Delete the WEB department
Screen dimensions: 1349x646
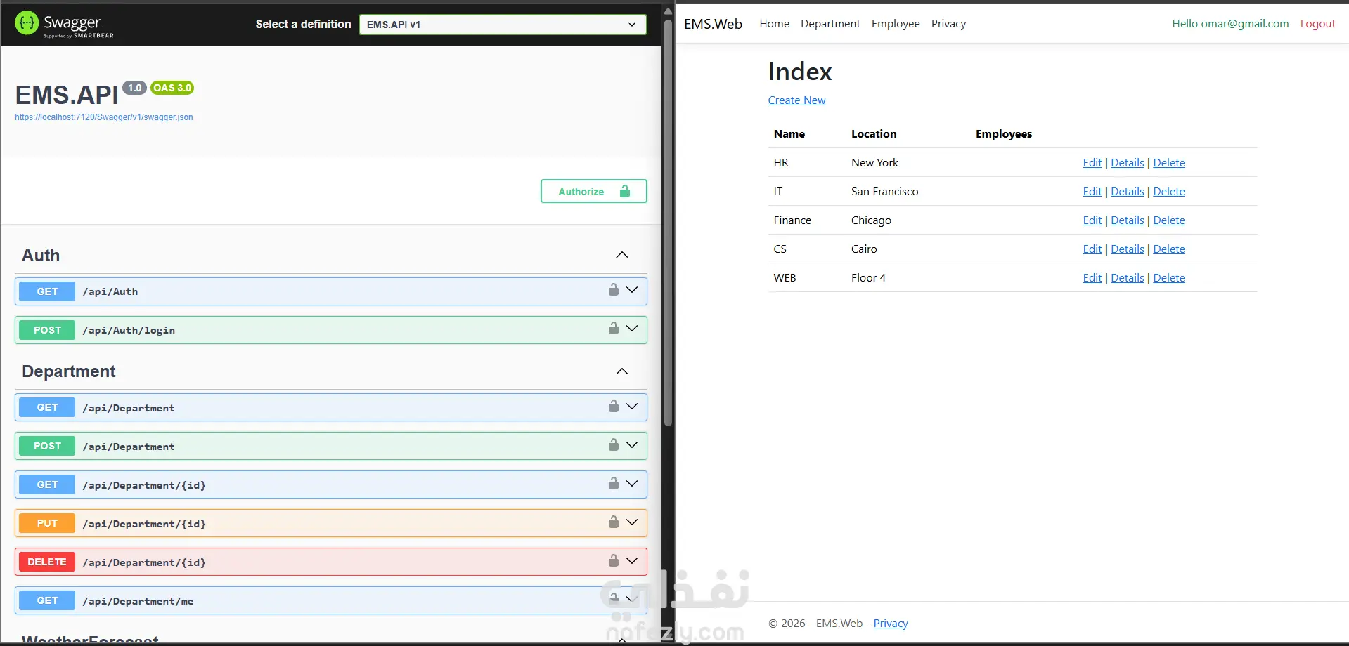[x=1169, y=278]
